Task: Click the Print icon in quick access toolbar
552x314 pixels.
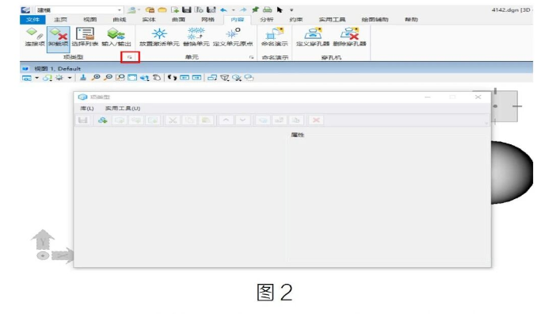Action: tap(267, 10)
